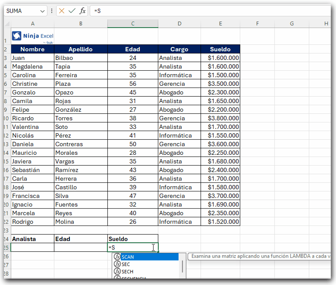Click the three-dot formula bar handle

52,11
